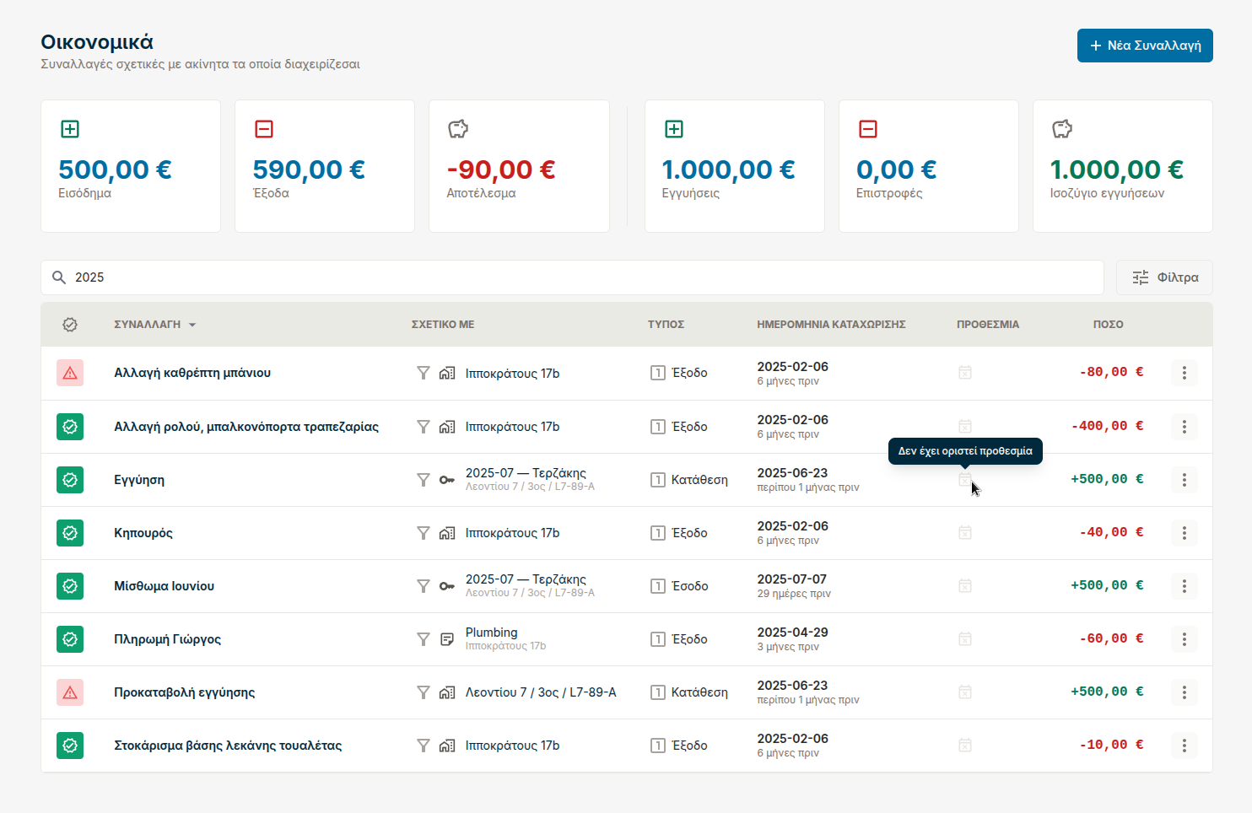
Task: Click the ΣΧΕΤΙΚΟ ΜΕ column header
Action: point(443,325)
